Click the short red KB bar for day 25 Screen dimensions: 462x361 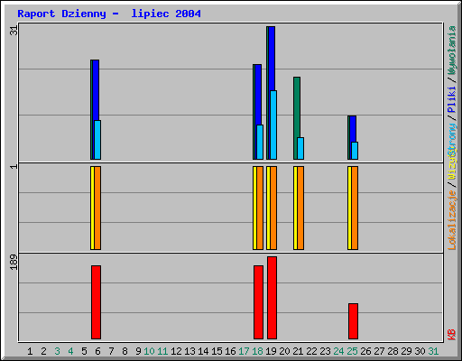(353, 321)
